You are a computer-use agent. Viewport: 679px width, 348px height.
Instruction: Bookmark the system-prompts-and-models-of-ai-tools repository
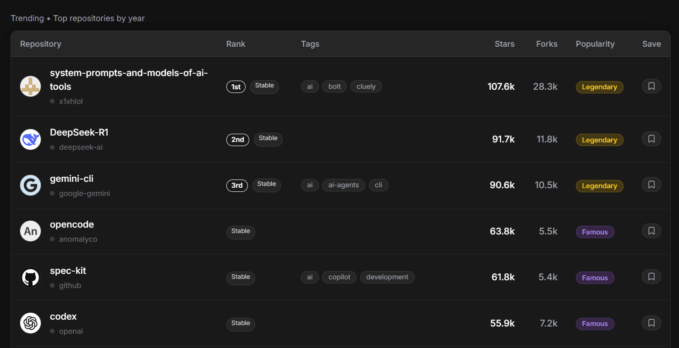651,86
